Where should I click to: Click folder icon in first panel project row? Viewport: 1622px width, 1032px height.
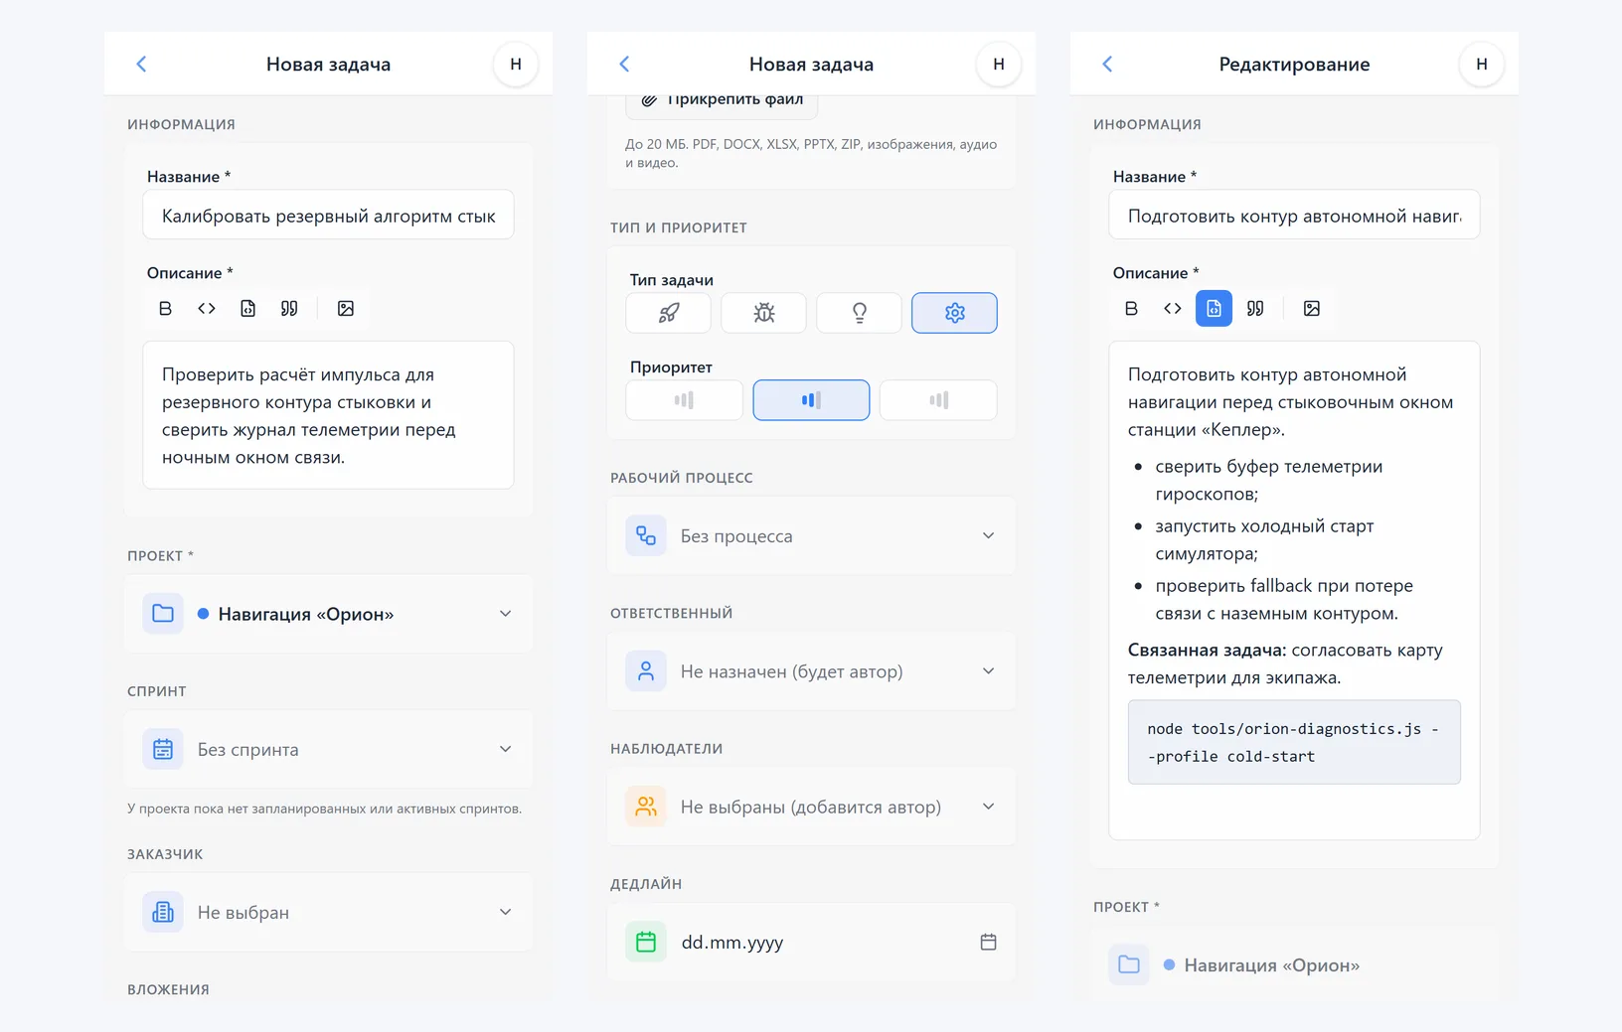(x=163, y=614)
